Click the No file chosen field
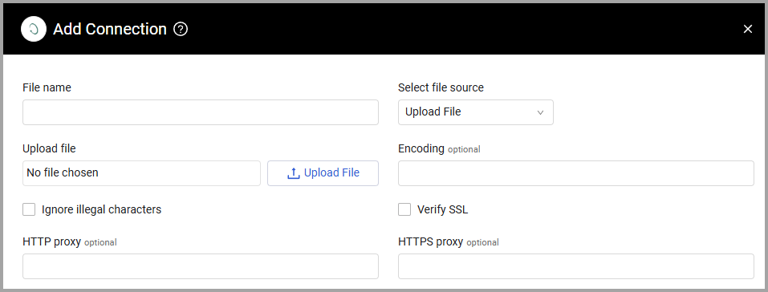The image size is (768, 292). (x=141, y=173)
